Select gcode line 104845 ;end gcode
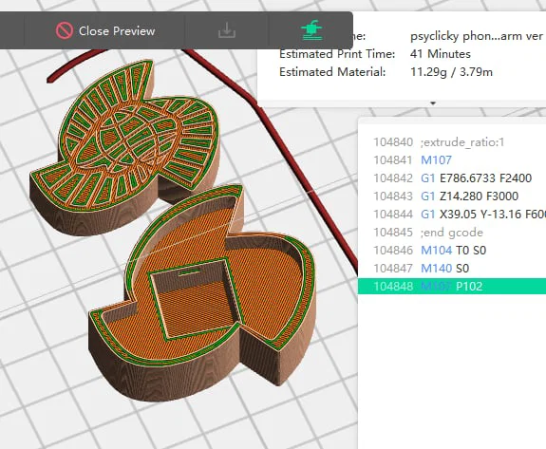546x449 pixels. point(452,233)
